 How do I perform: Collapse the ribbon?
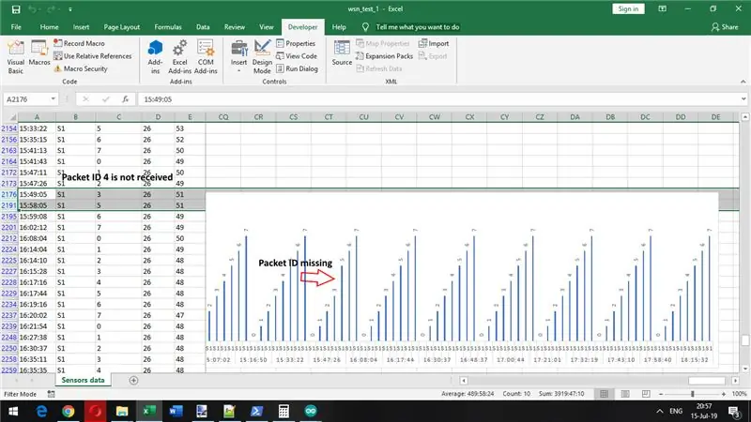[743, 82]
